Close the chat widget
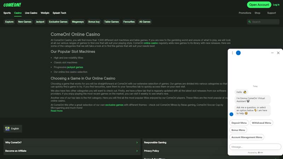Viewport: 283px width, 159px height. (x=278, y=53)
